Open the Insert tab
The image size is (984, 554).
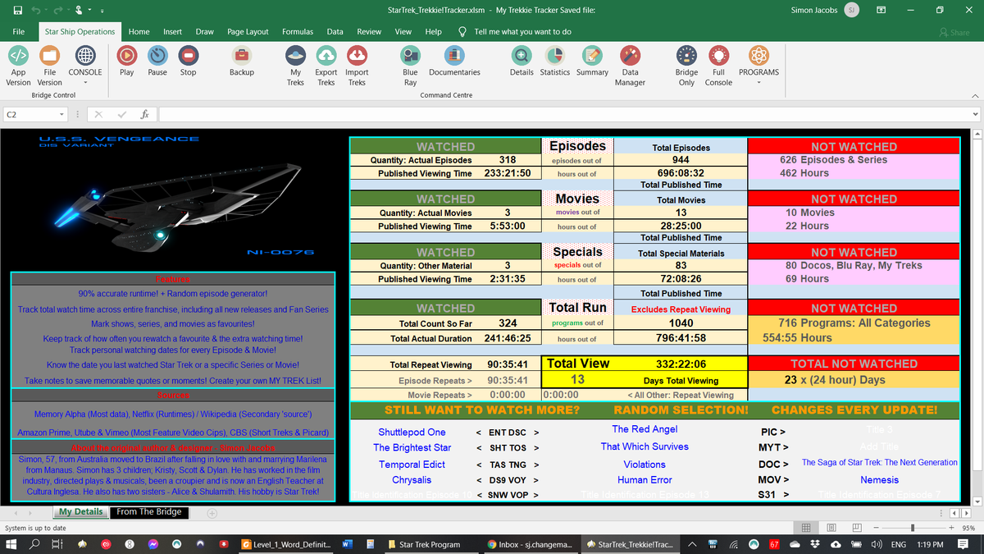tap(172, 32)
